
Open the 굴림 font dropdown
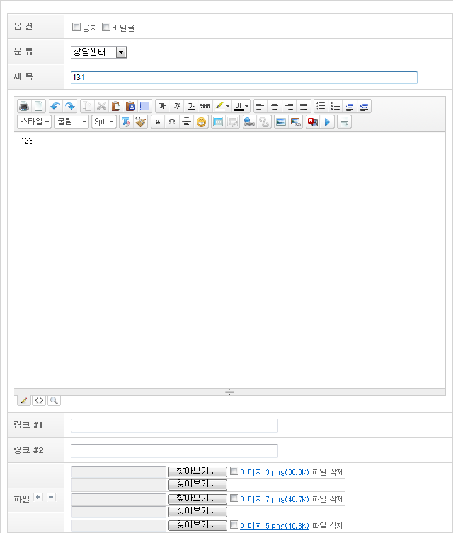[71, 122]
